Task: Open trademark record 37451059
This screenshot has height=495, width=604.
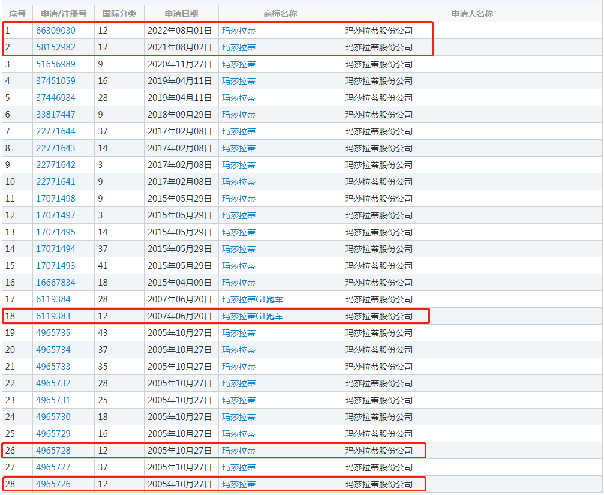Action: (x=56, y=81)
